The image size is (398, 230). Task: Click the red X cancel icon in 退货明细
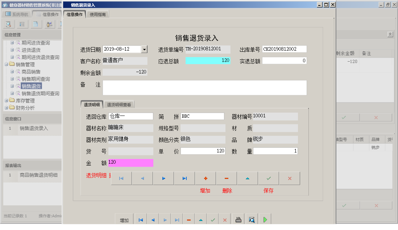tap(290, 178)
